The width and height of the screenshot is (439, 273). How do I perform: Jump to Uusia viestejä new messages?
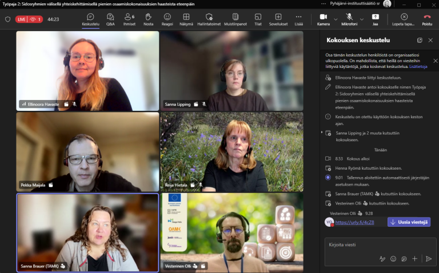(x=409, y=222)
